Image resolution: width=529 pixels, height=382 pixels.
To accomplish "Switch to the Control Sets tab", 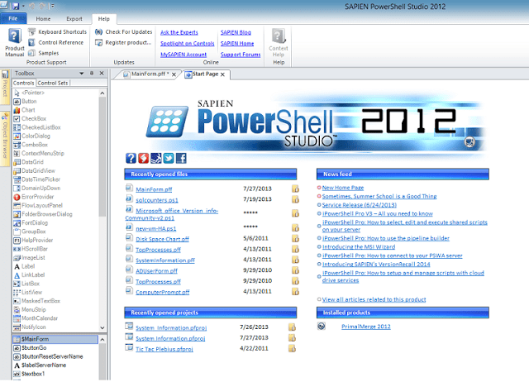I will pyautogui.click(x=53, y=83).
